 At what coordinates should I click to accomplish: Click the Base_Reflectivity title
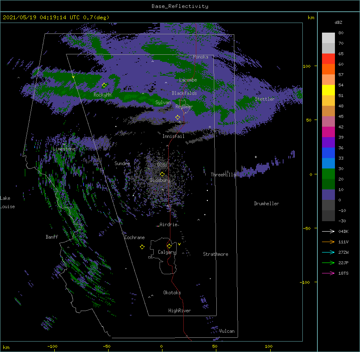coord(180,6)
